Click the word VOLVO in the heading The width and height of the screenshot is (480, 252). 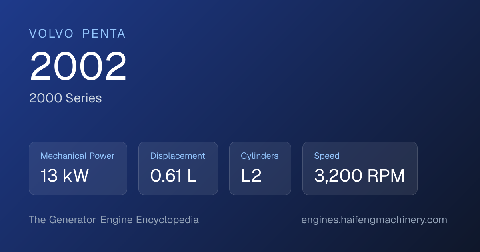[51, 34]
